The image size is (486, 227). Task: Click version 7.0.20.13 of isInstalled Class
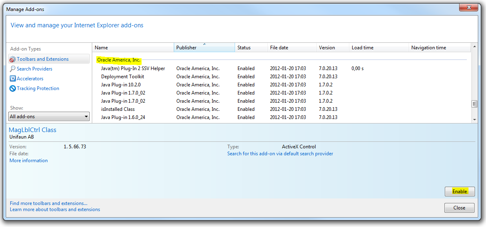click(328, 109)
